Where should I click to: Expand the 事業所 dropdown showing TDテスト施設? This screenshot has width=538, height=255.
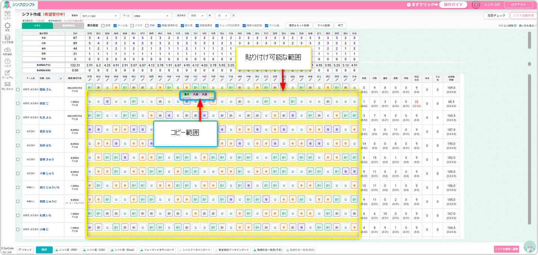[x=100, y=16]
